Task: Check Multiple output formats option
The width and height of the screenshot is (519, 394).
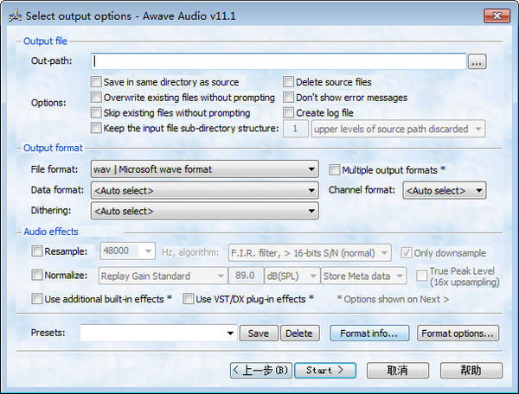Action: pyautogui.click(x=335, y=169)
